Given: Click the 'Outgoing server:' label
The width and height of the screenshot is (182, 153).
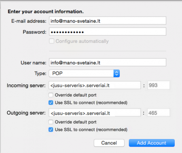Looking at the screenshot, I should click(x=26, y=113).
